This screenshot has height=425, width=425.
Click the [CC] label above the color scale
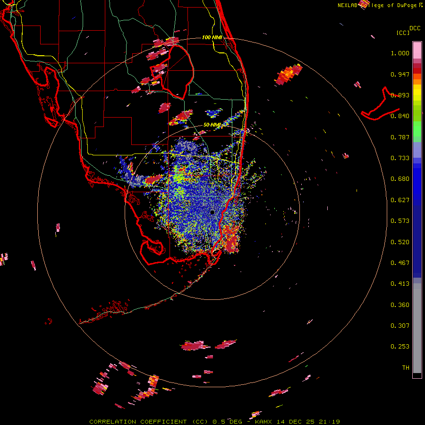(x=403, y=33)
